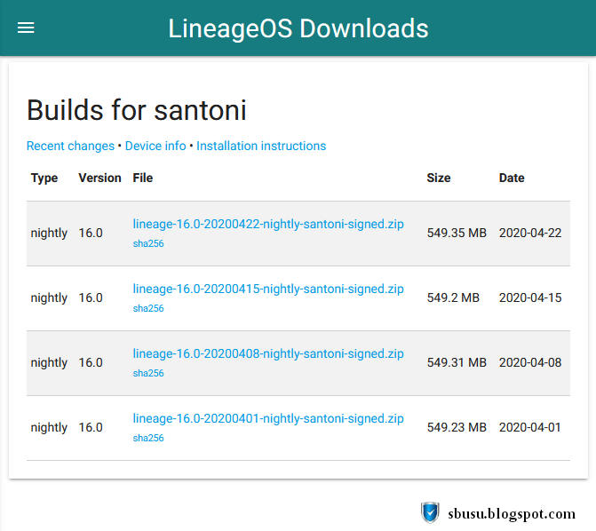Open the Recent changes link
The width and height of the screenshot is (596, 531).
[70, 146]
